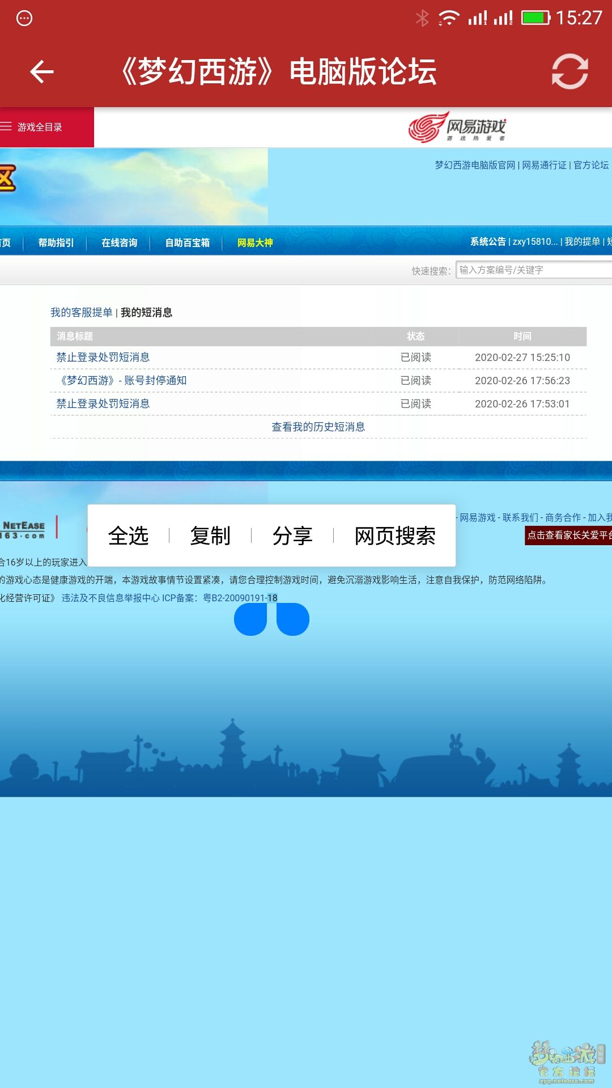Click 查看我的历史短消息 link
This screenshot has height=1088, width=612.
click(318, 427)
